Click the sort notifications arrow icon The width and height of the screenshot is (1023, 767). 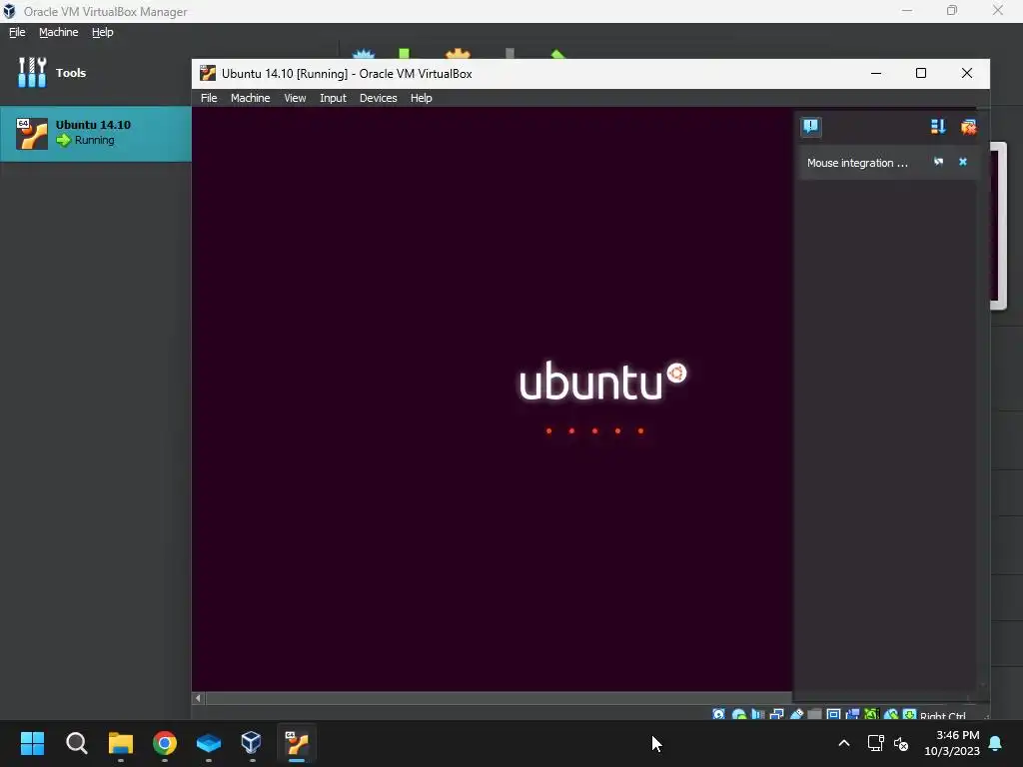click(938, 127)
